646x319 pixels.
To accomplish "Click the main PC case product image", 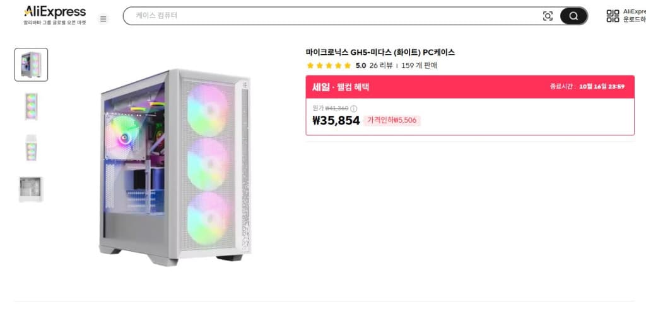I will (175, 167).
